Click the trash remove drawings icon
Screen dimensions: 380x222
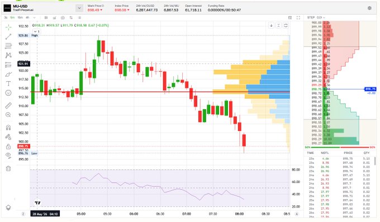click(8, 168)
